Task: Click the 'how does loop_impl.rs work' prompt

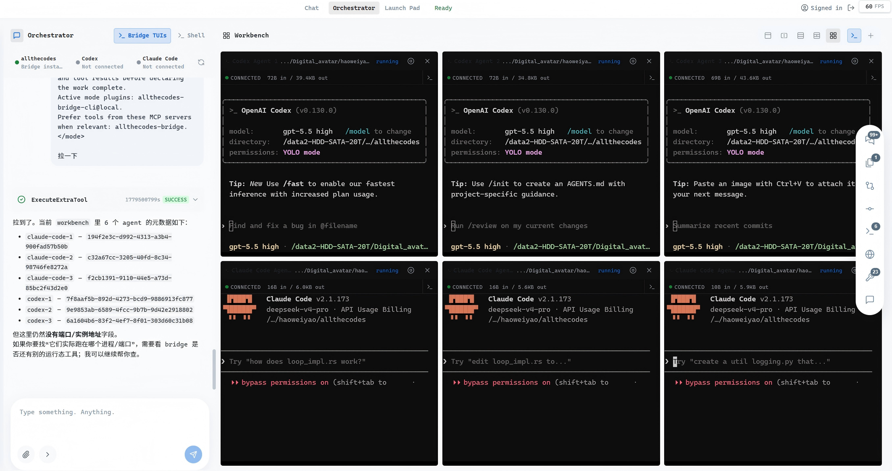Action: (297, 361)
